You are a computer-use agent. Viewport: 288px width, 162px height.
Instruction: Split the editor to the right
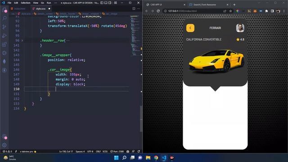click(x=134, y=9)
